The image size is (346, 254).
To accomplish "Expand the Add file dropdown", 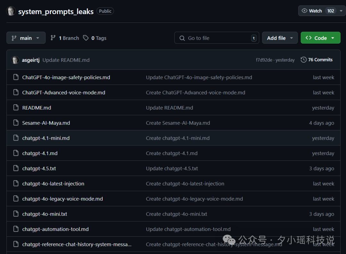I will (280, 38).
